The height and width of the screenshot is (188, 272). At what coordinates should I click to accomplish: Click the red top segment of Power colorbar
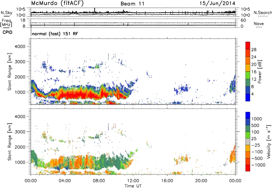248,46
